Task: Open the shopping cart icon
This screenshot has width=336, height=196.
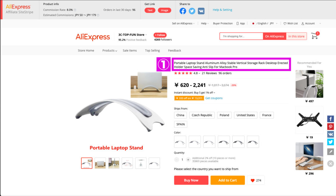Action: [315, 36]
